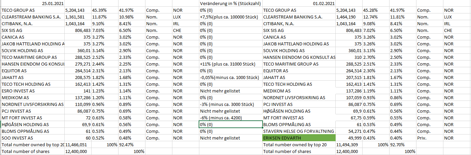471x155 pixels.
Task: Select the 279,271 share count cell
Action: (x=78, y=64)
